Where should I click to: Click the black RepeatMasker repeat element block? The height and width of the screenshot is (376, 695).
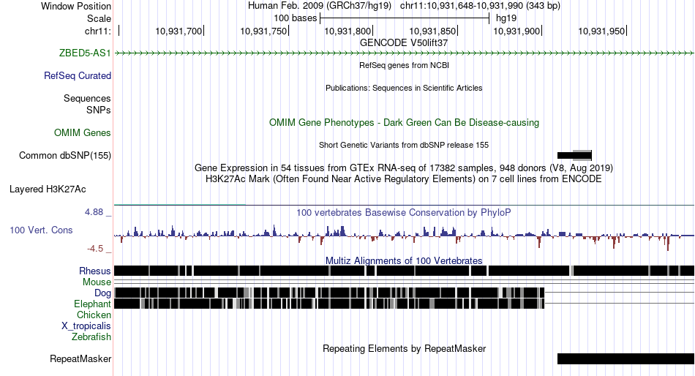[625, 358]
